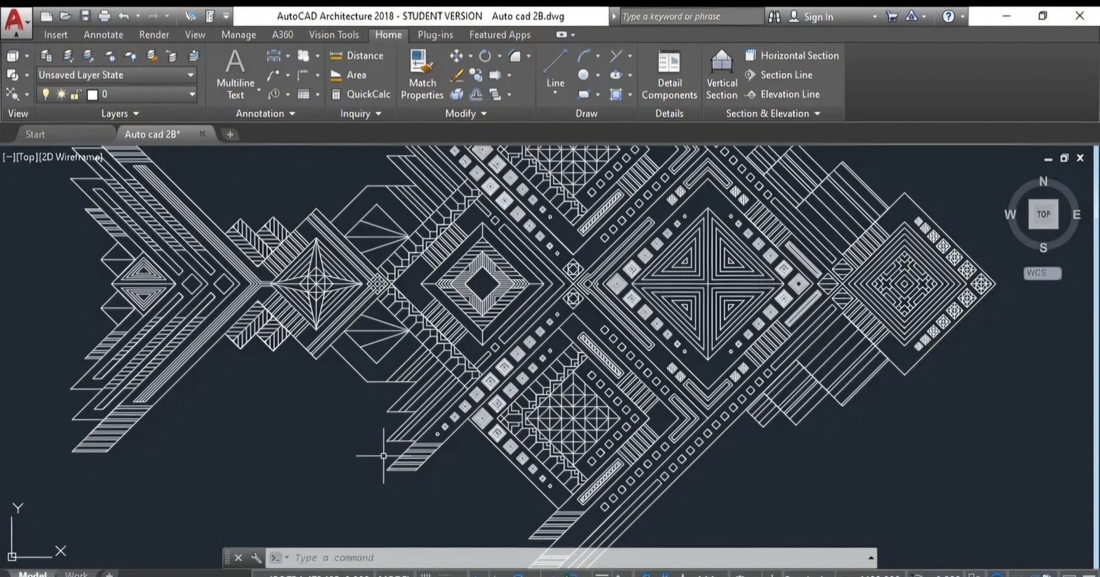Add a new drawing tab with plus button
Viewport: 1100px width, 577px height.
pyautogui.click(x=230, y=134)
